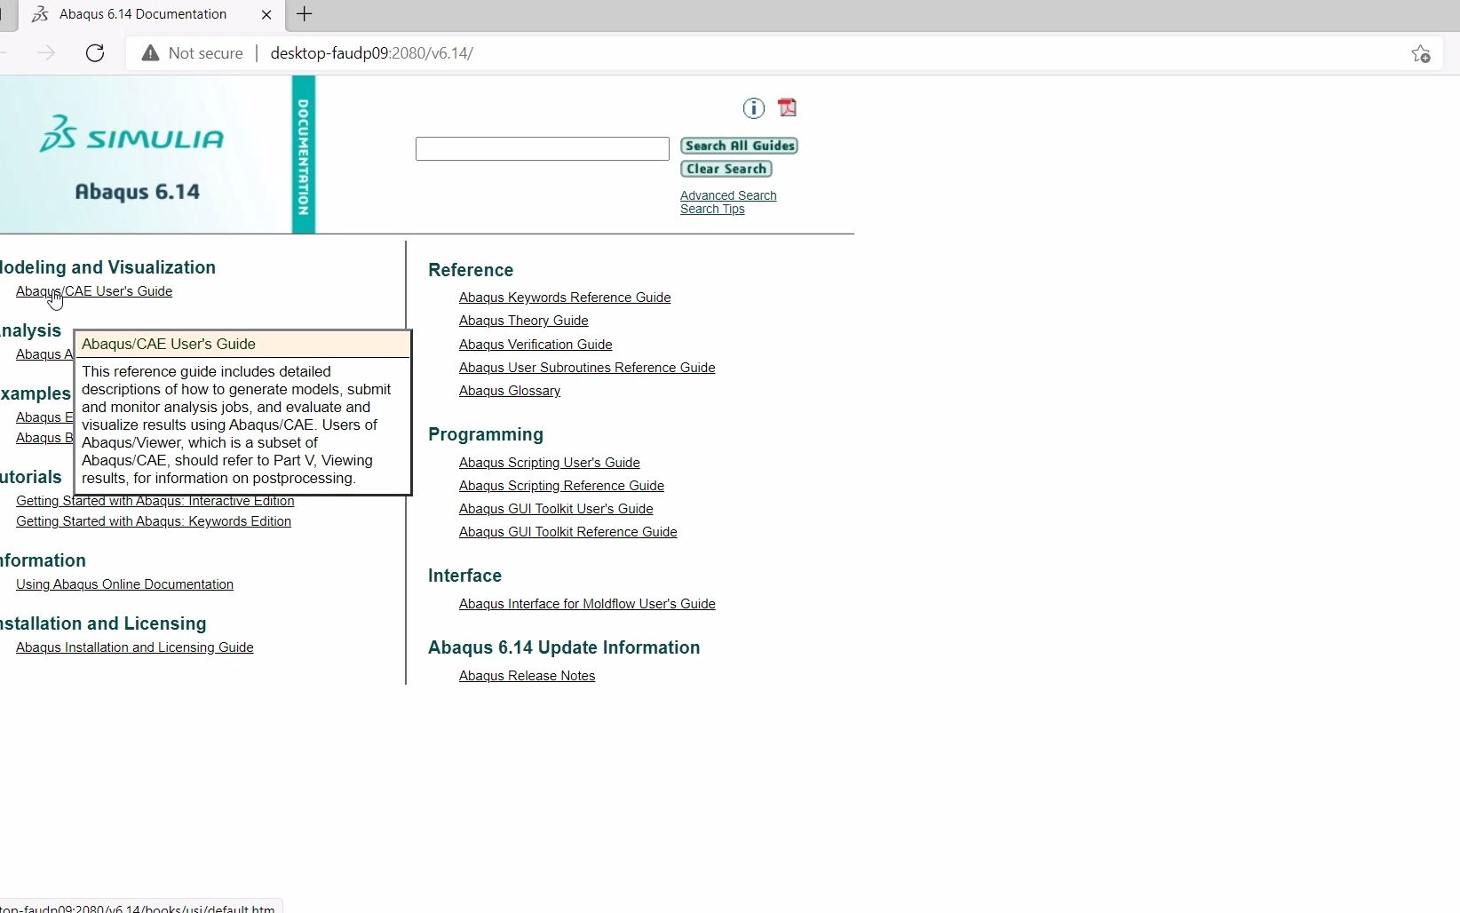This screenshot has width=1460, height=913.
Task: Open Abaqus/CAE User's Guide link
Action: click(94, 291)
